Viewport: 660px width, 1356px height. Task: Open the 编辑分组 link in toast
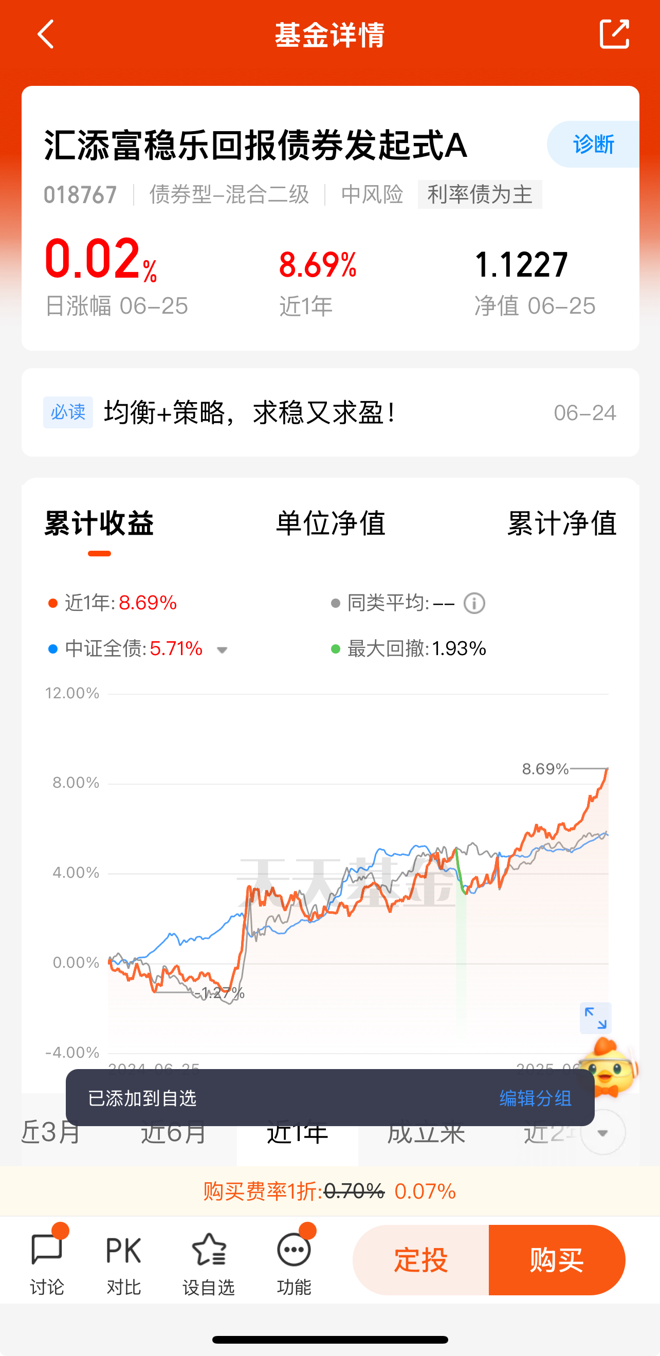pos(535,1098)
